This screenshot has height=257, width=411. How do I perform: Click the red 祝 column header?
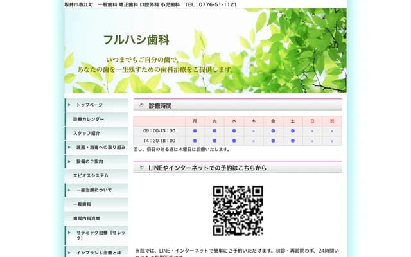click(x=332, y=121)
